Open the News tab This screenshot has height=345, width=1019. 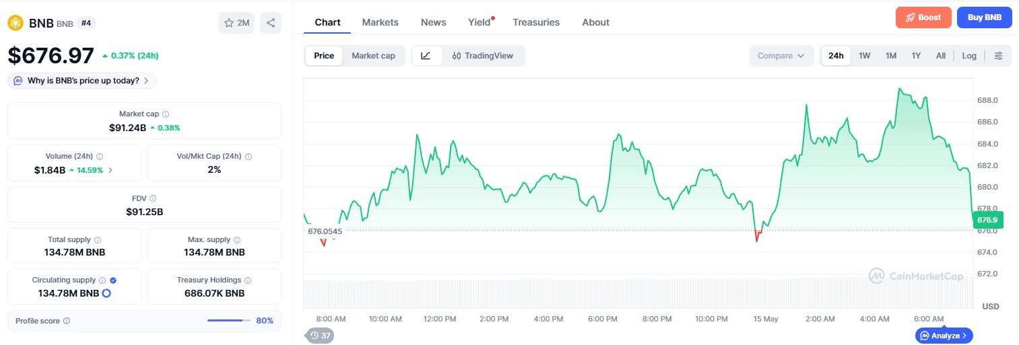click(434, 22)
